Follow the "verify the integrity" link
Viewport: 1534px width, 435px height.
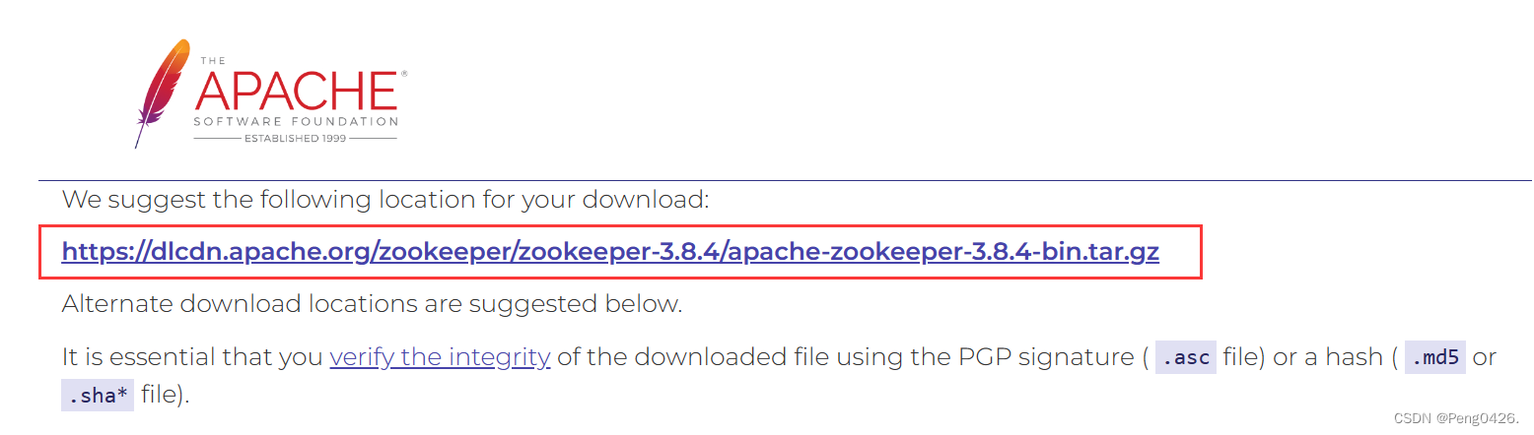440,356
